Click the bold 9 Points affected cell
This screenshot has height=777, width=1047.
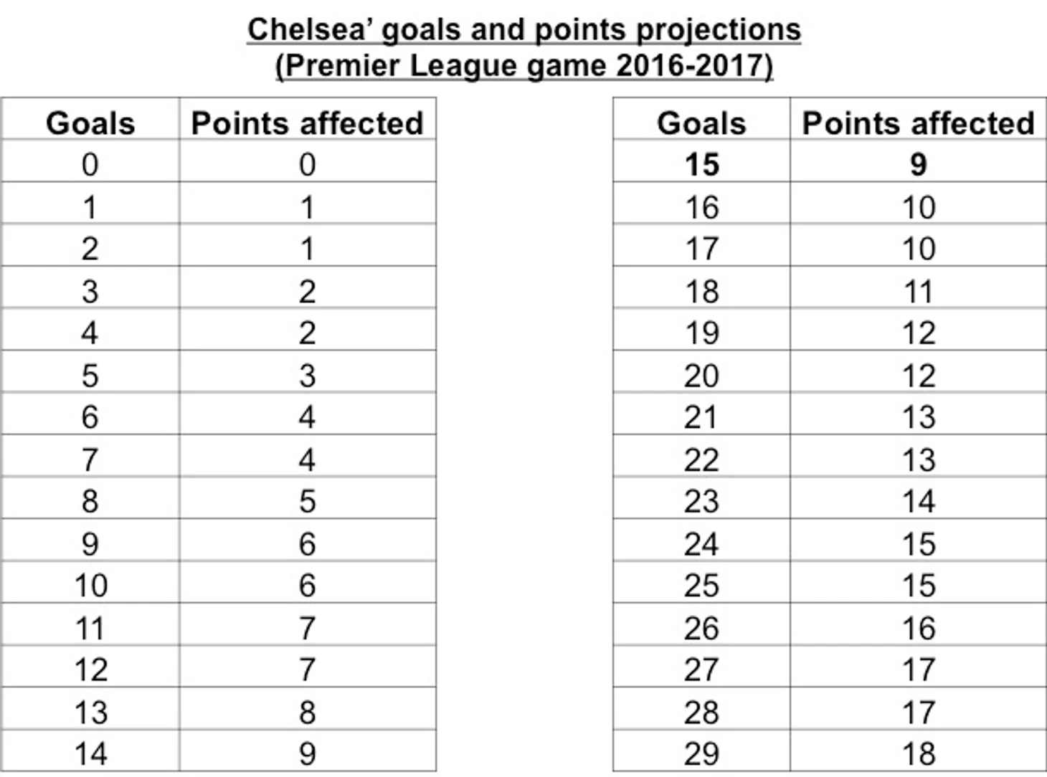pyautogui.click(x=918, y=165)
